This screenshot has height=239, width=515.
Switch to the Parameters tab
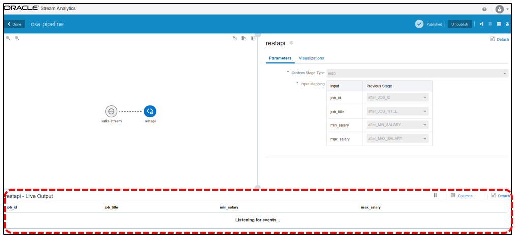(x=280, y=58)
